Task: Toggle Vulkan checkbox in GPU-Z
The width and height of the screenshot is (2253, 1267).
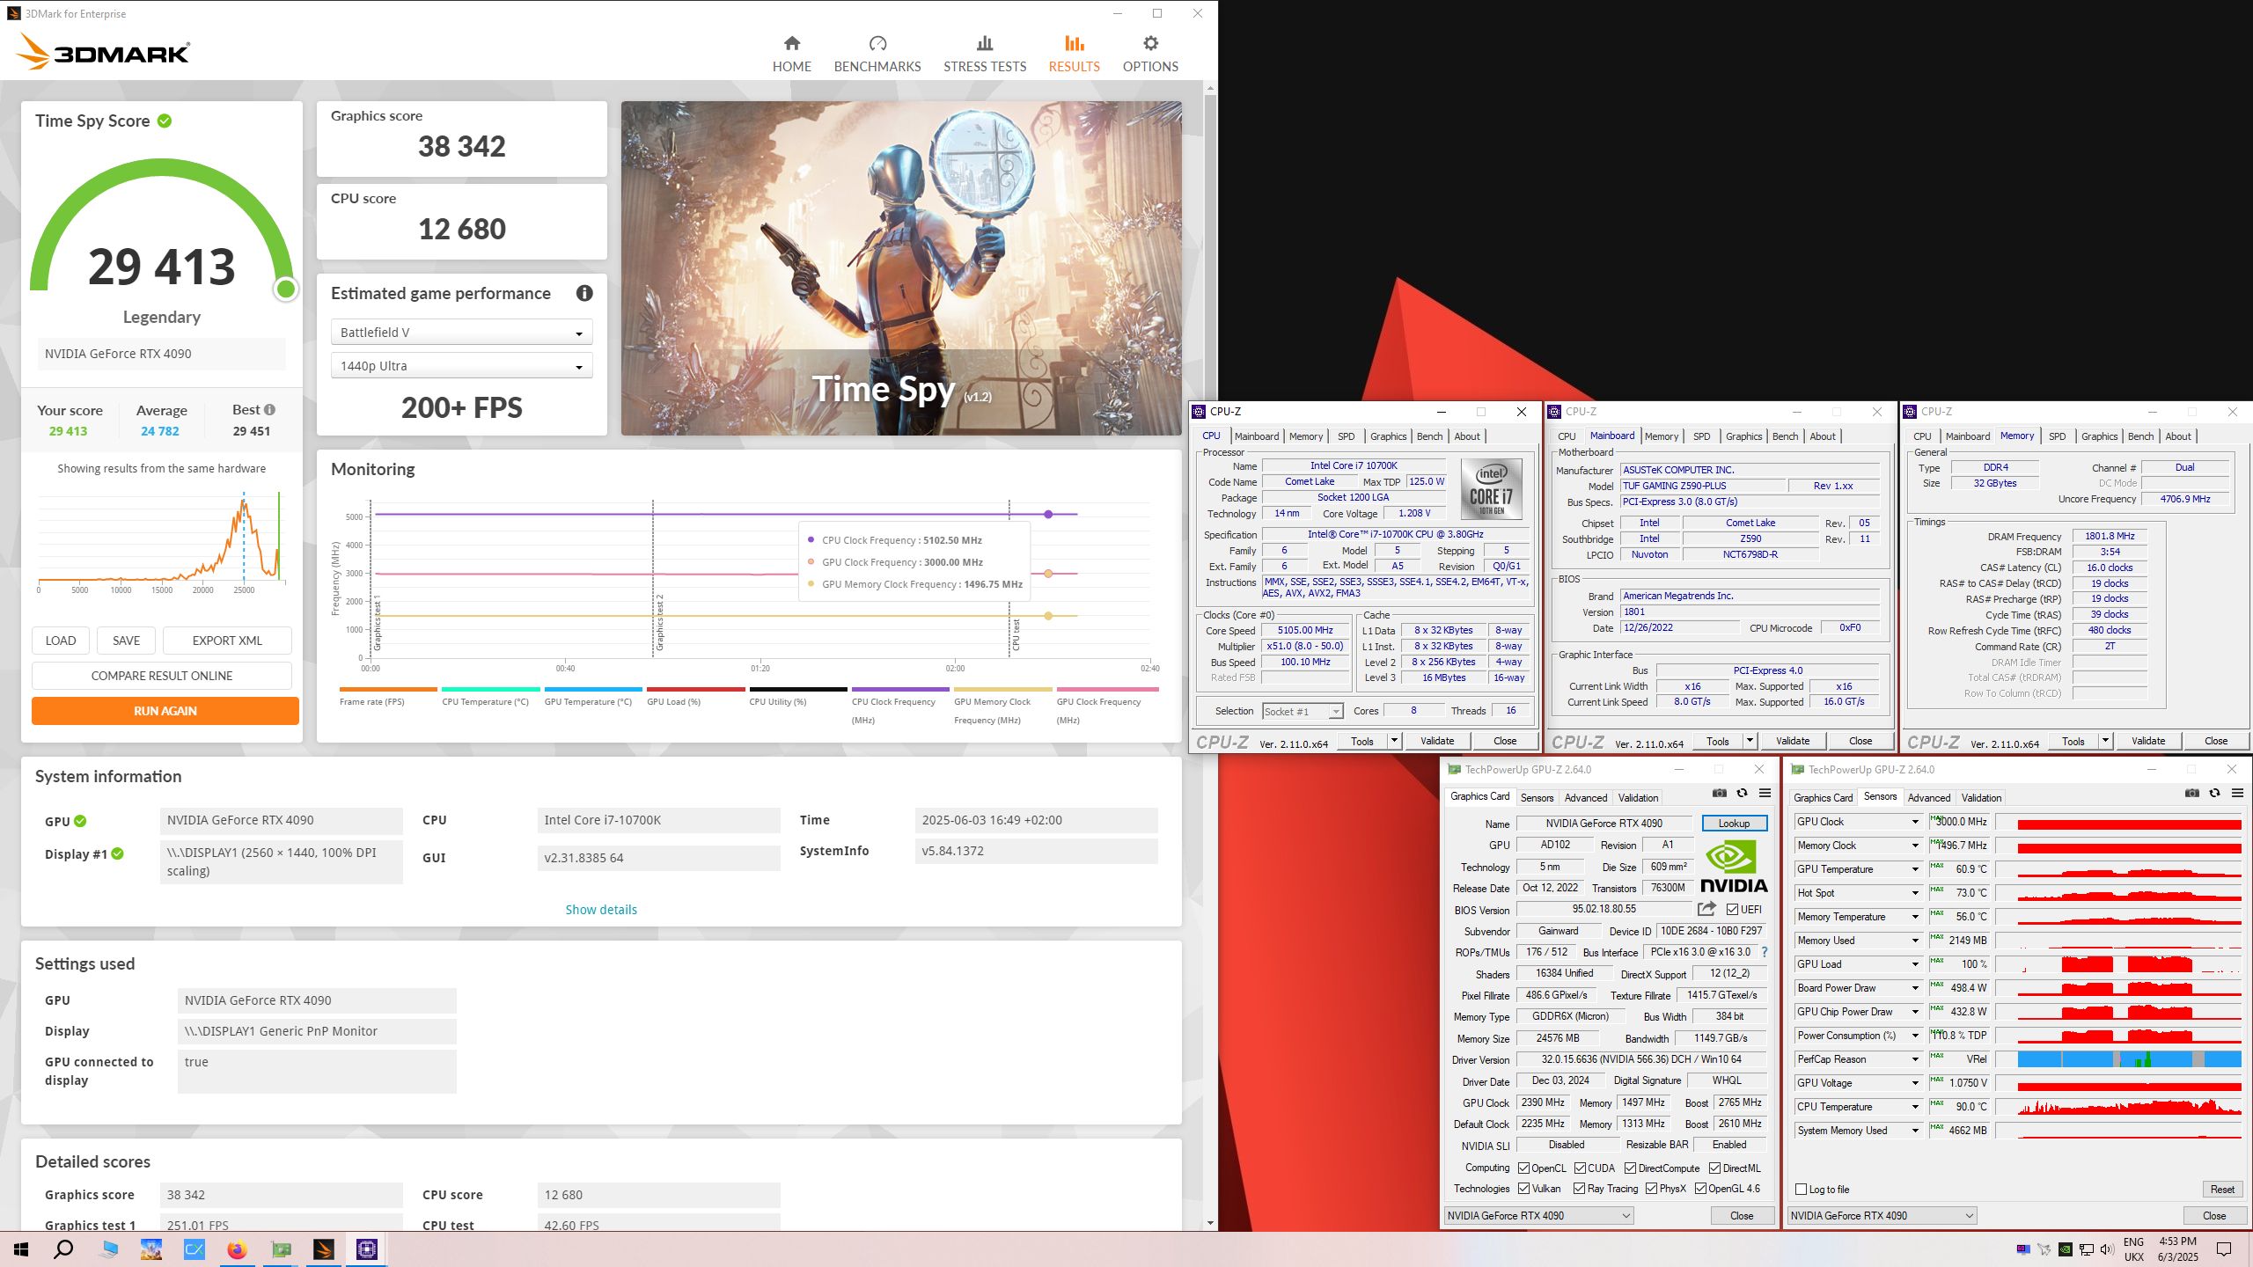Action: [1523, 1189]
